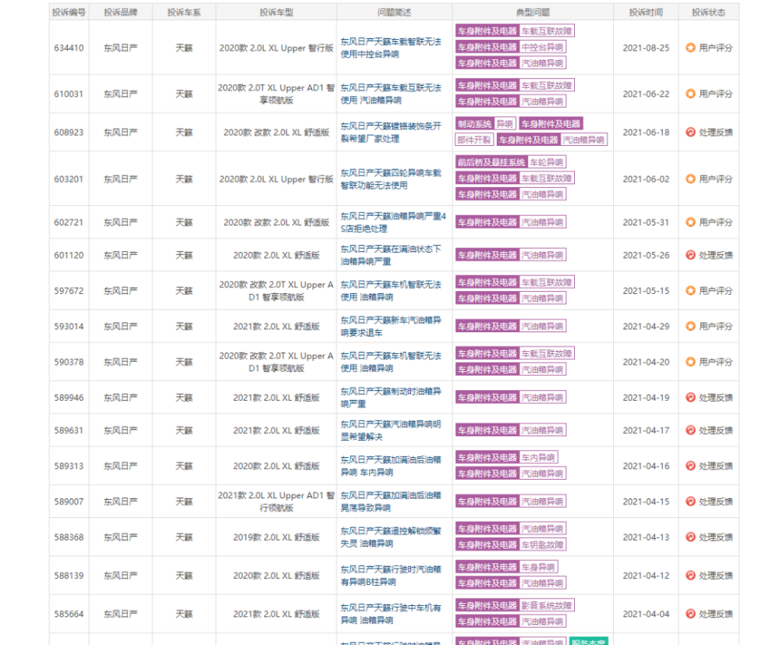Open the link 东风日产天籁制动时油箱异响严重
The image size is (780, 645).
[x=391, y=397]
